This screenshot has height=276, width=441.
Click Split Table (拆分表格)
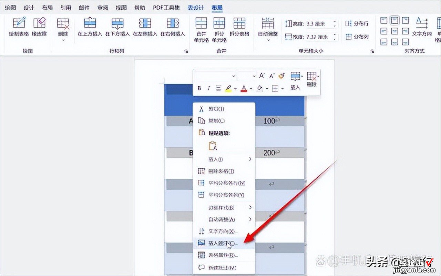tap(239, 27)
